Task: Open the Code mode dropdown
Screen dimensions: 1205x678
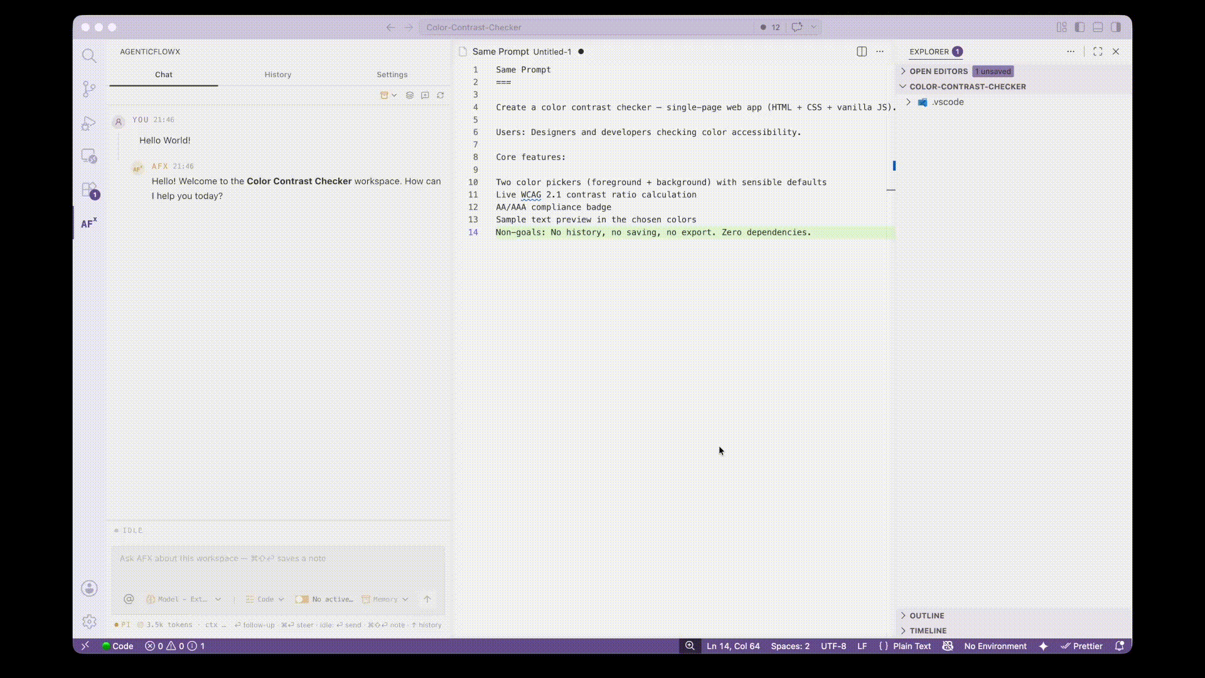Action: coord(265,599)
